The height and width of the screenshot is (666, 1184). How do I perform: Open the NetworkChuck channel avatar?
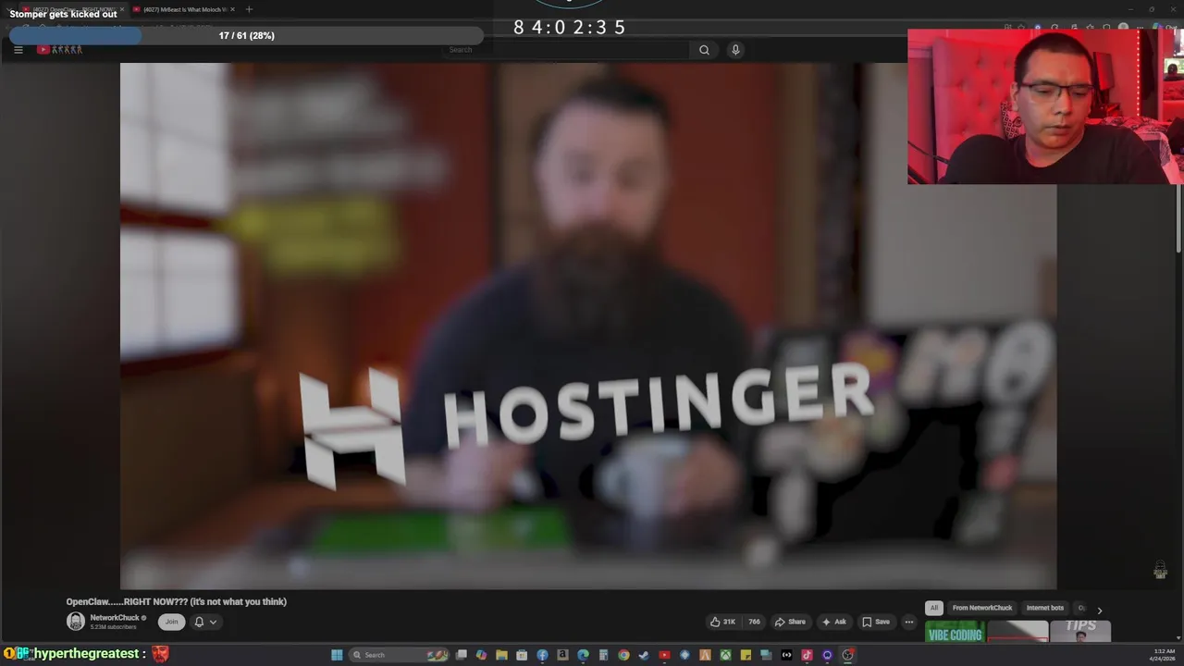(76, 622)
